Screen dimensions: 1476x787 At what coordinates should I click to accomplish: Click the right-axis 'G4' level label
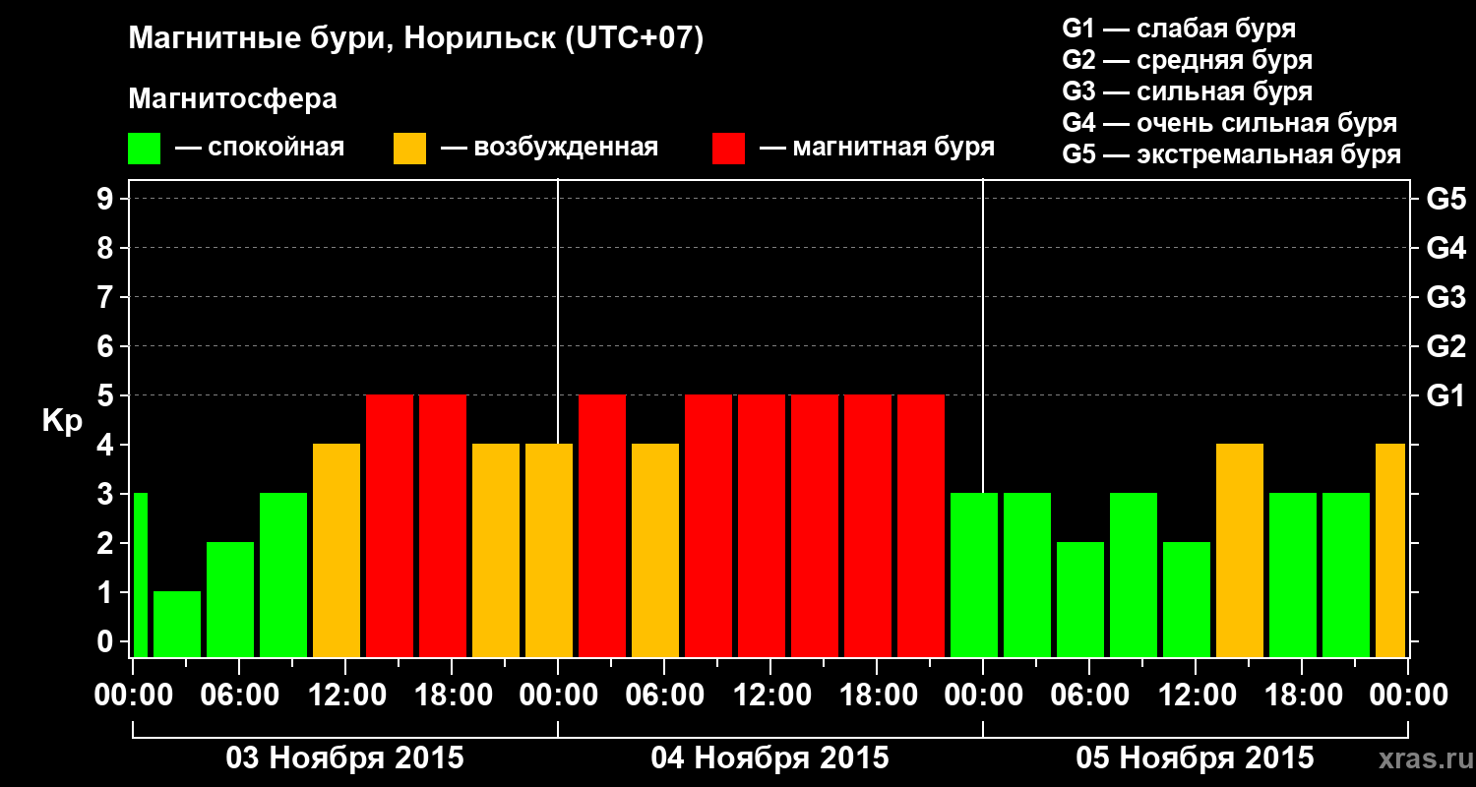(1445, 248)
